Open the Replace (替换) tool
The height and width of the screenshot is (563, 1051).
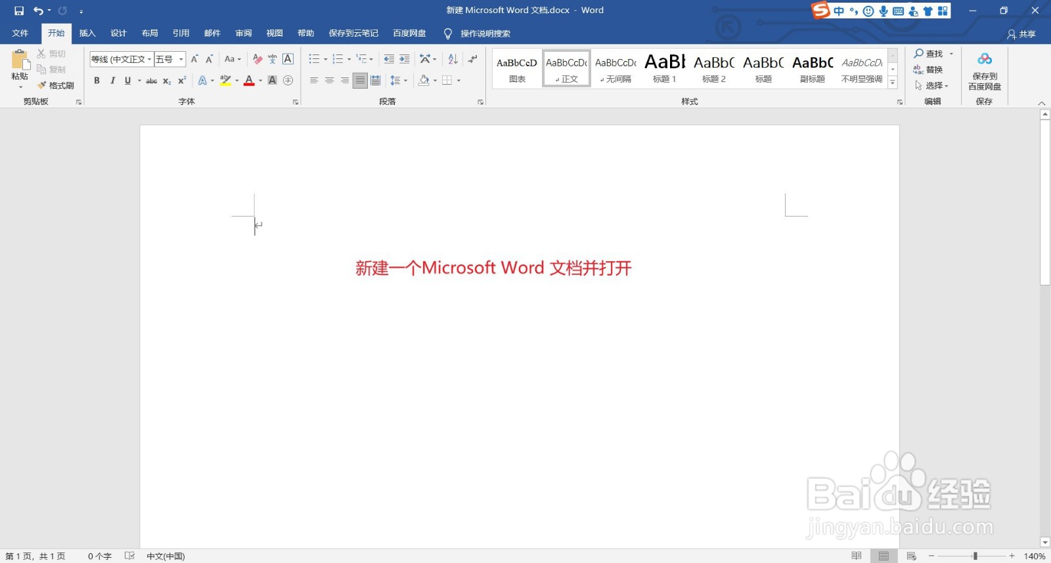pos(928,70)
